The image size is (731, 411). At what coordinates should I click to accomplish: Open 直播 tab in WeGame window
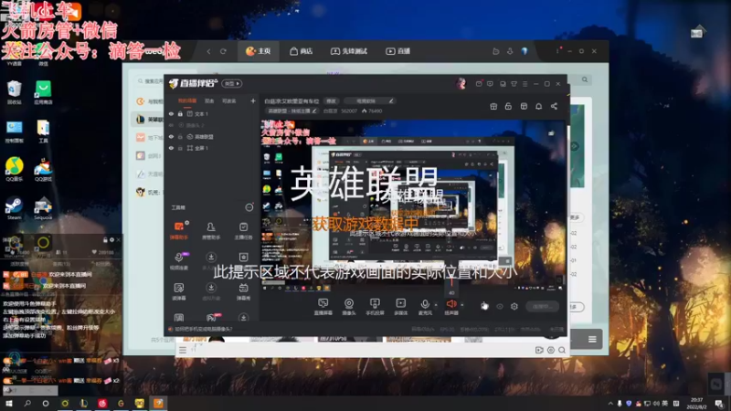[397, 51]
